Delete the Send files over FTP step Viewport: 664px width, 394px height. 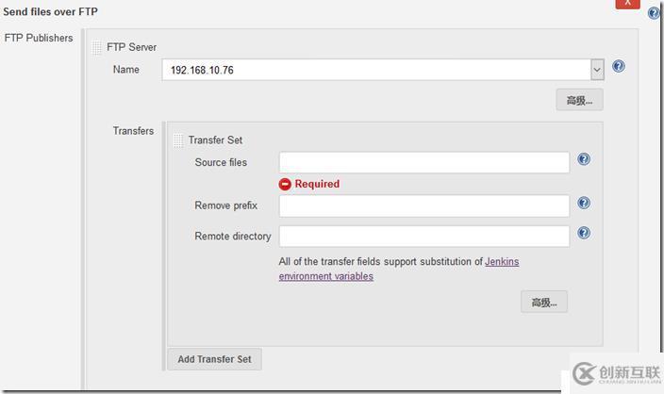[627, 4]
